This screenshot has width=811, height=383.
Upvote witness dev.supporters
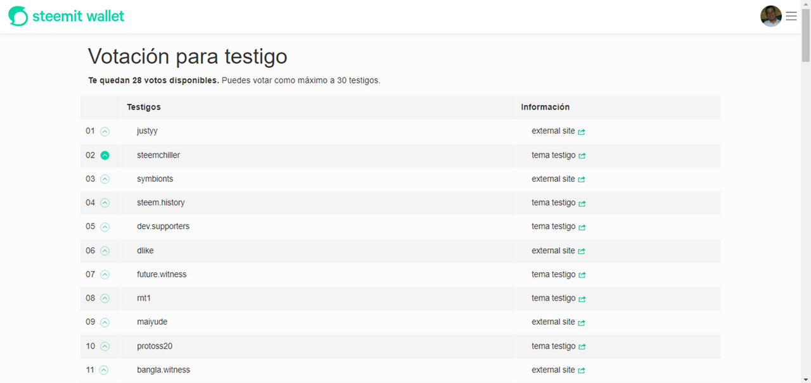[105, 227]
